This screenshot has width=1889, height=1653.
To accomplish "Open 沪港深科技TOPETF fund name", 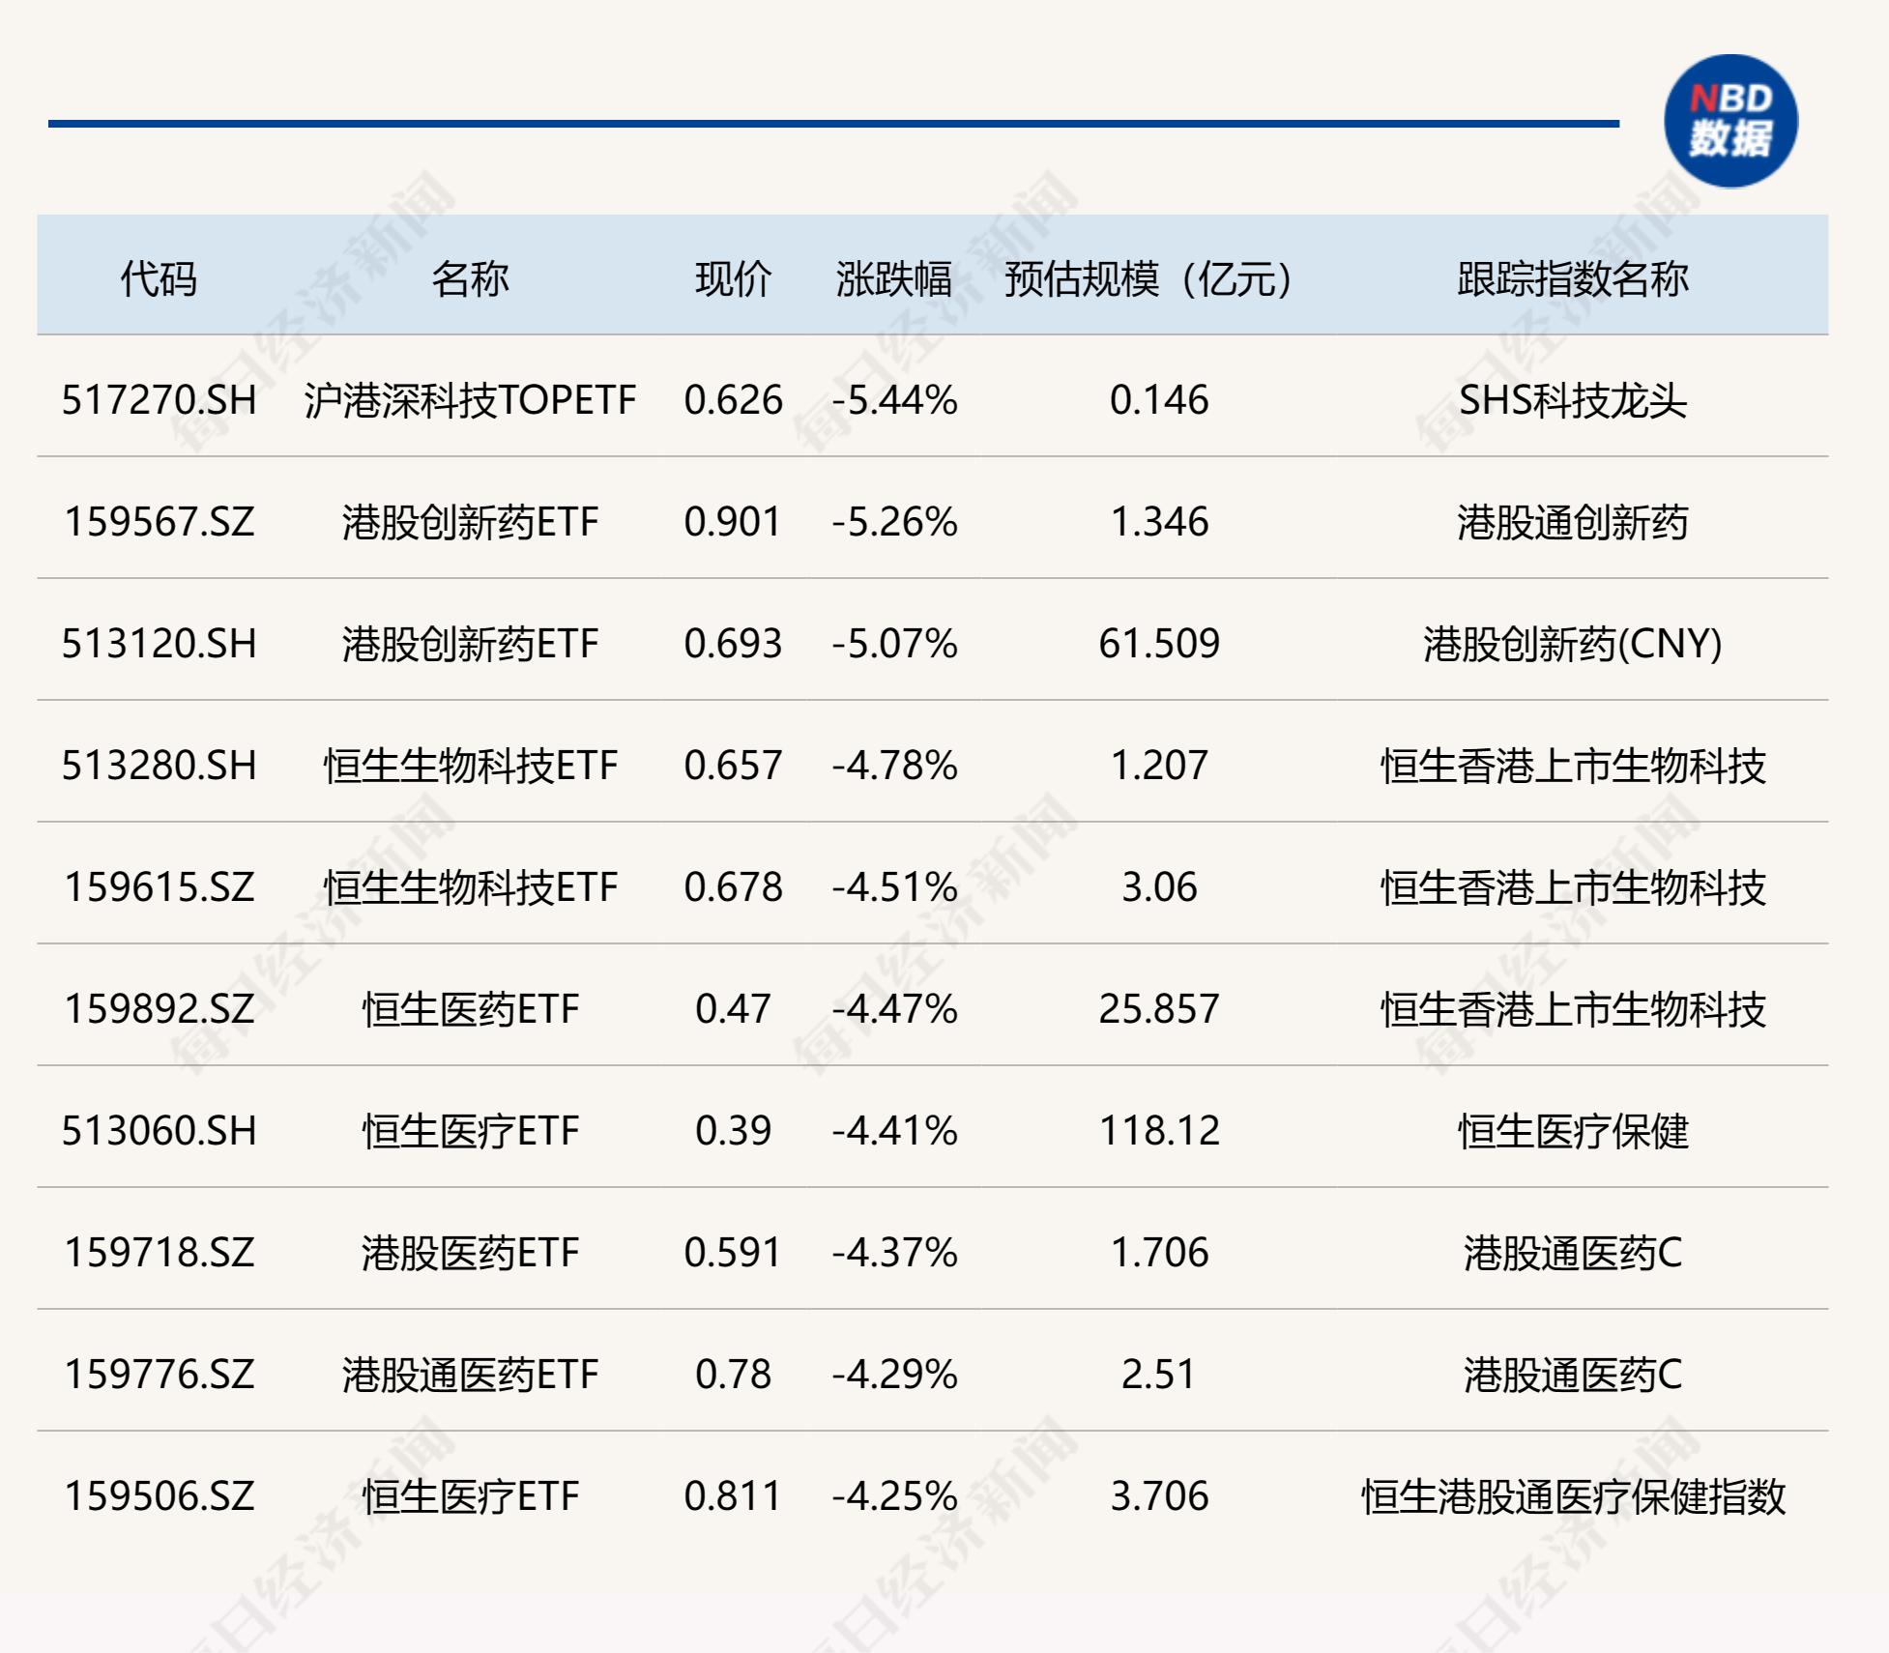I will [x=470, y=400].
